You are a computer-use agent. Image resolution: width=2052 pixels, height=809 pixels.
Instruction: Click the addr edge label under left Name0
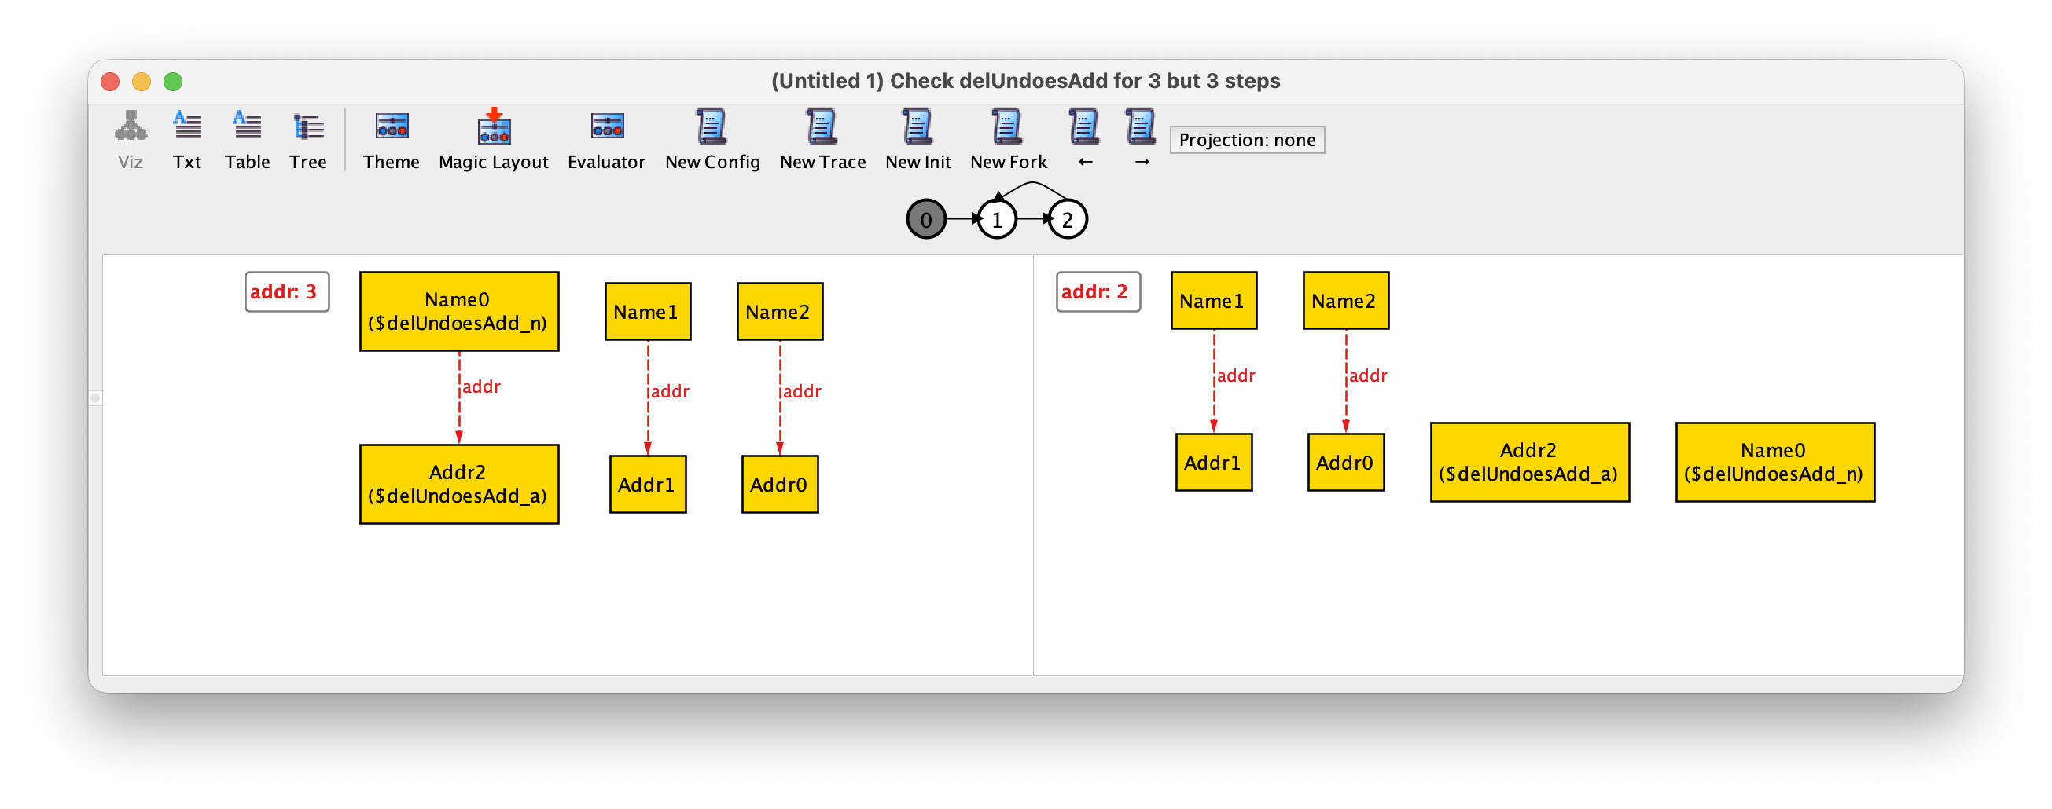pyautogui.click(x=482, y=386)
